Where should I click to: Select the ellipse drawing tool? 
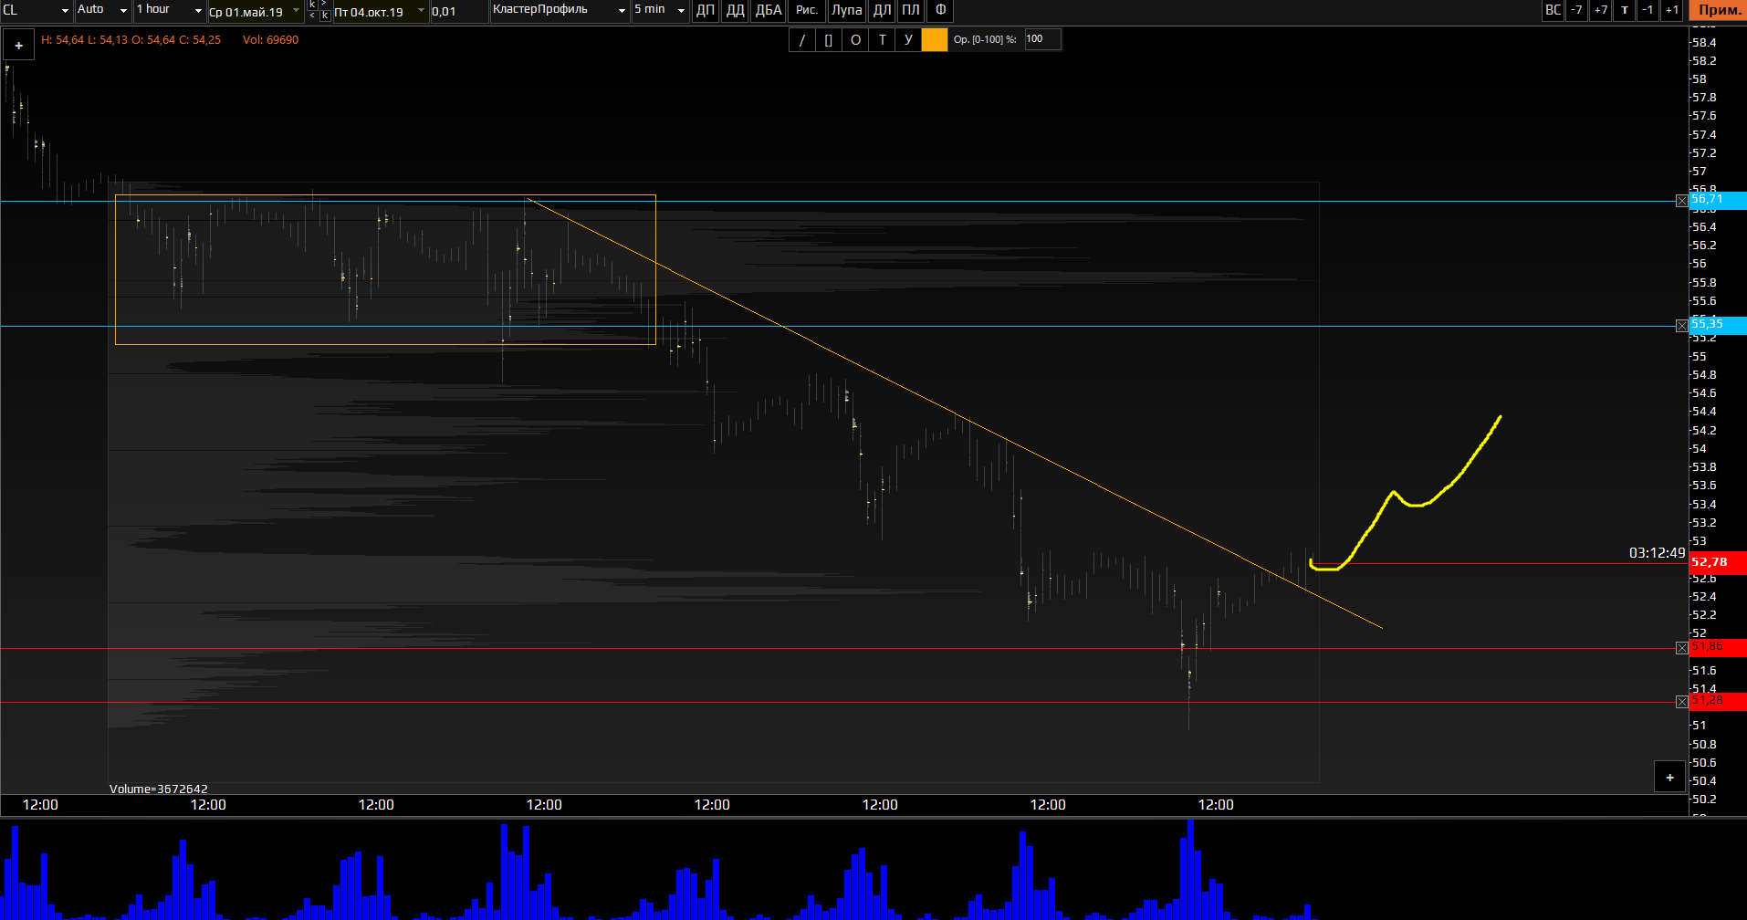[855, 40]
